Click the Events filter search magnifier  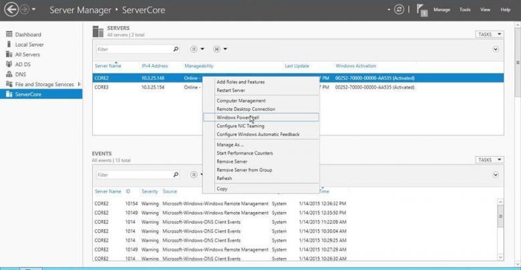click(176, 175)
